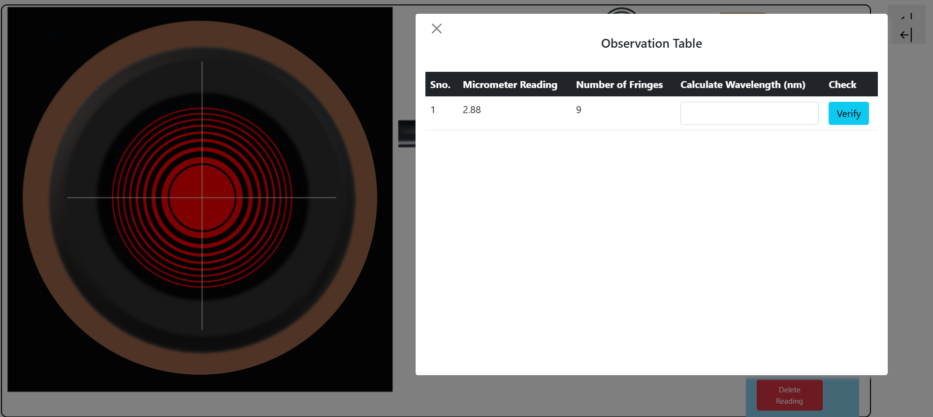Click the Sno. column header
The height and width of the screenshot is (417, 933).
[x=440, y=85]
